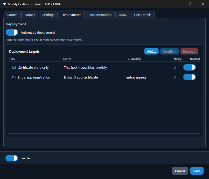View the Cert Details tab
Screen dimensions: 209x179
point(143,15)
